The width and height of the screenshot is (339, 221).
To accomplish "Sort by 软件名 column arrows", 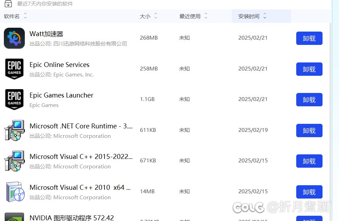I will point(25,16).
